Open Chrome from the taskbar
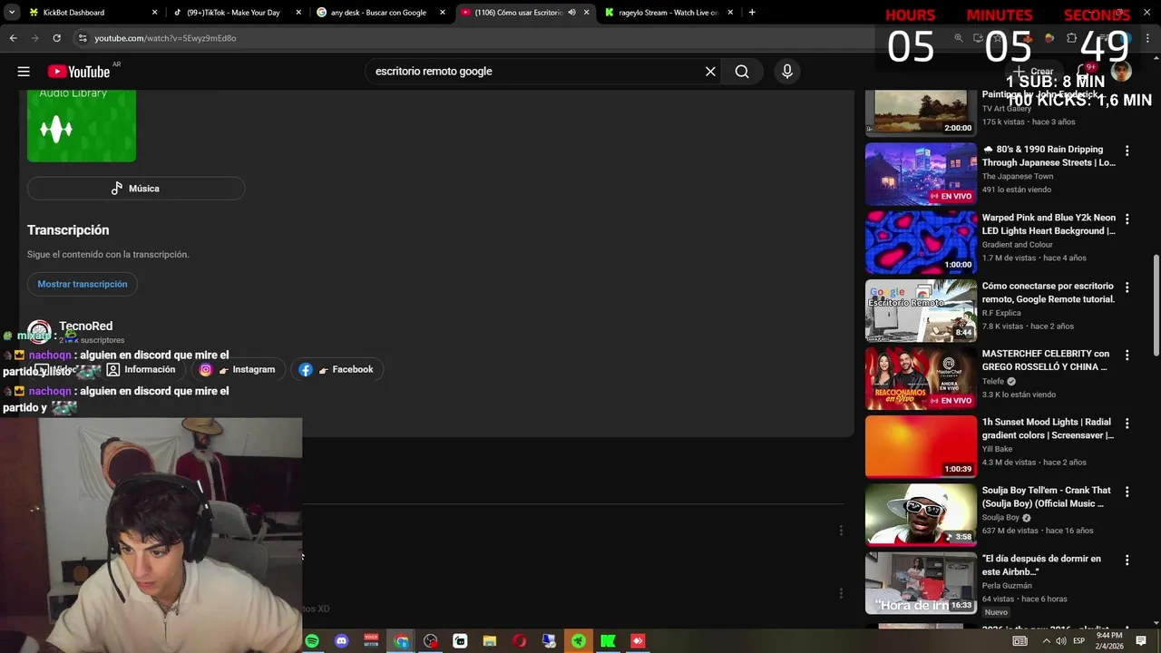This screenshot has width=1161, height=653. pos(401,641)
